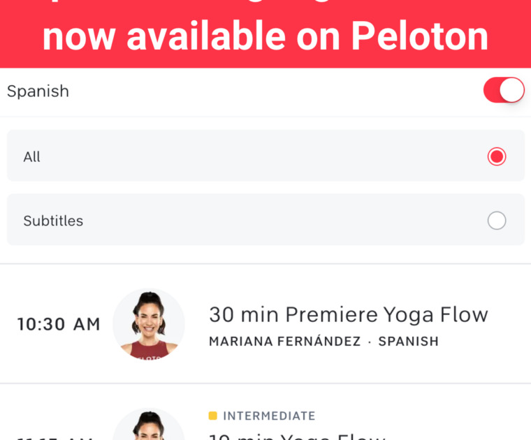This screenshot has height=440, width=531.
Task: Select the Subtitles radio button
Action: coord(497,221)
